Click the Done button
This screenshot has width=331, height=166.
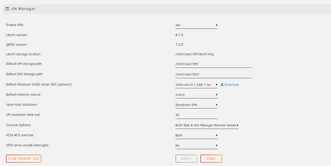[211, 159]
